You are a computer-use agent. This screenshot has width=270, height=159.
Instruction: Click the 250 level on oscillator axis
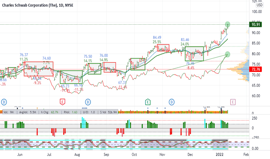click(255, 118)
